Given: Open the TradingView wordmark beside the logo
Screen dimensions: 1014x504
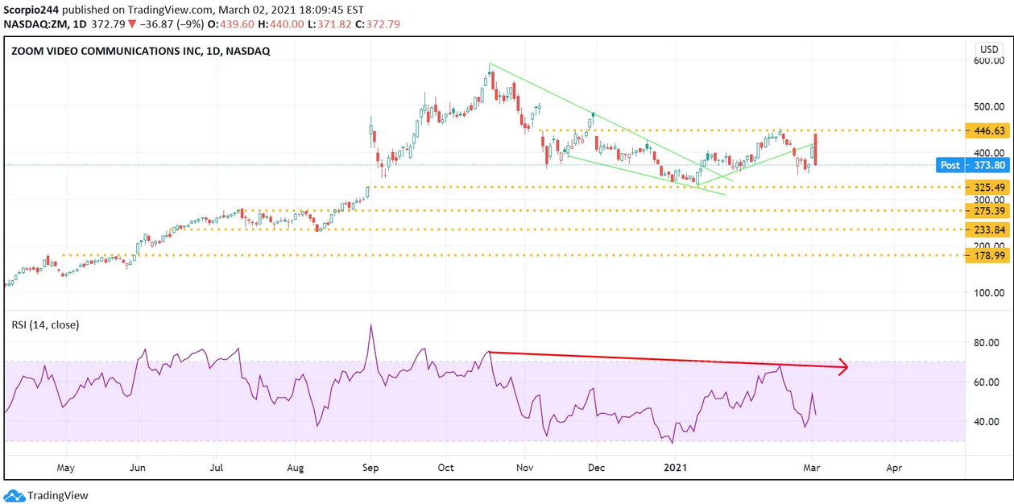Looking at the screenshot, I should (x=58, y=495).
